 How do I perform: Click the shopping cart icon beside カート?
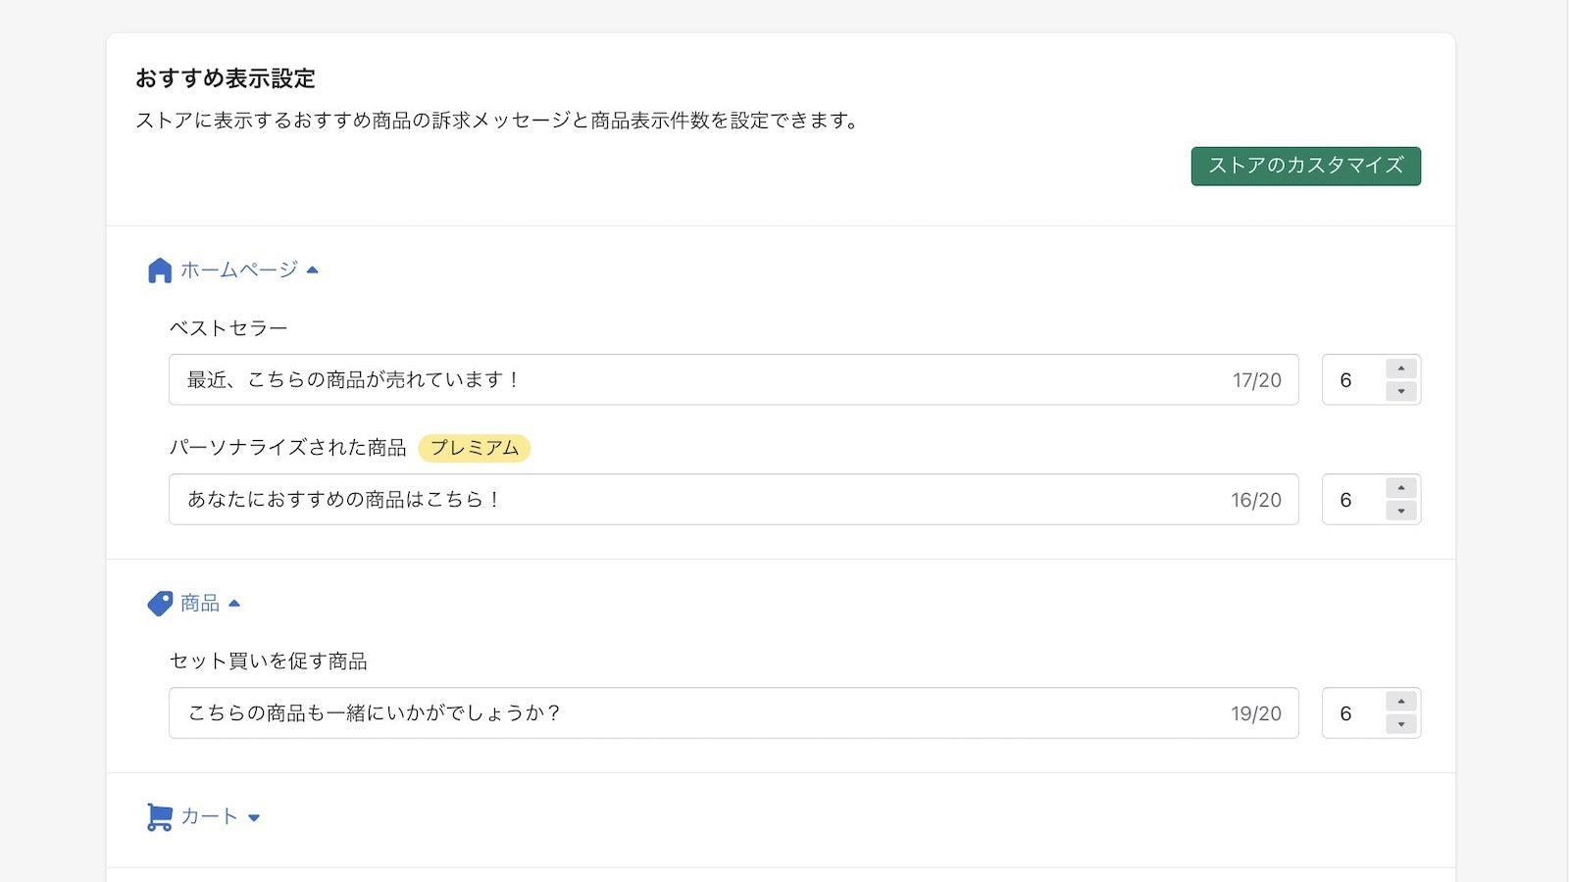pyautogui.click(x=159, y=815)
